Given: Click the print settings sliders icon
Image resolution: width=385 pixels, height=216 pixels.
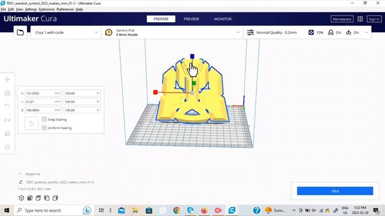Looking at the screenshot, I should coord(250,32).
